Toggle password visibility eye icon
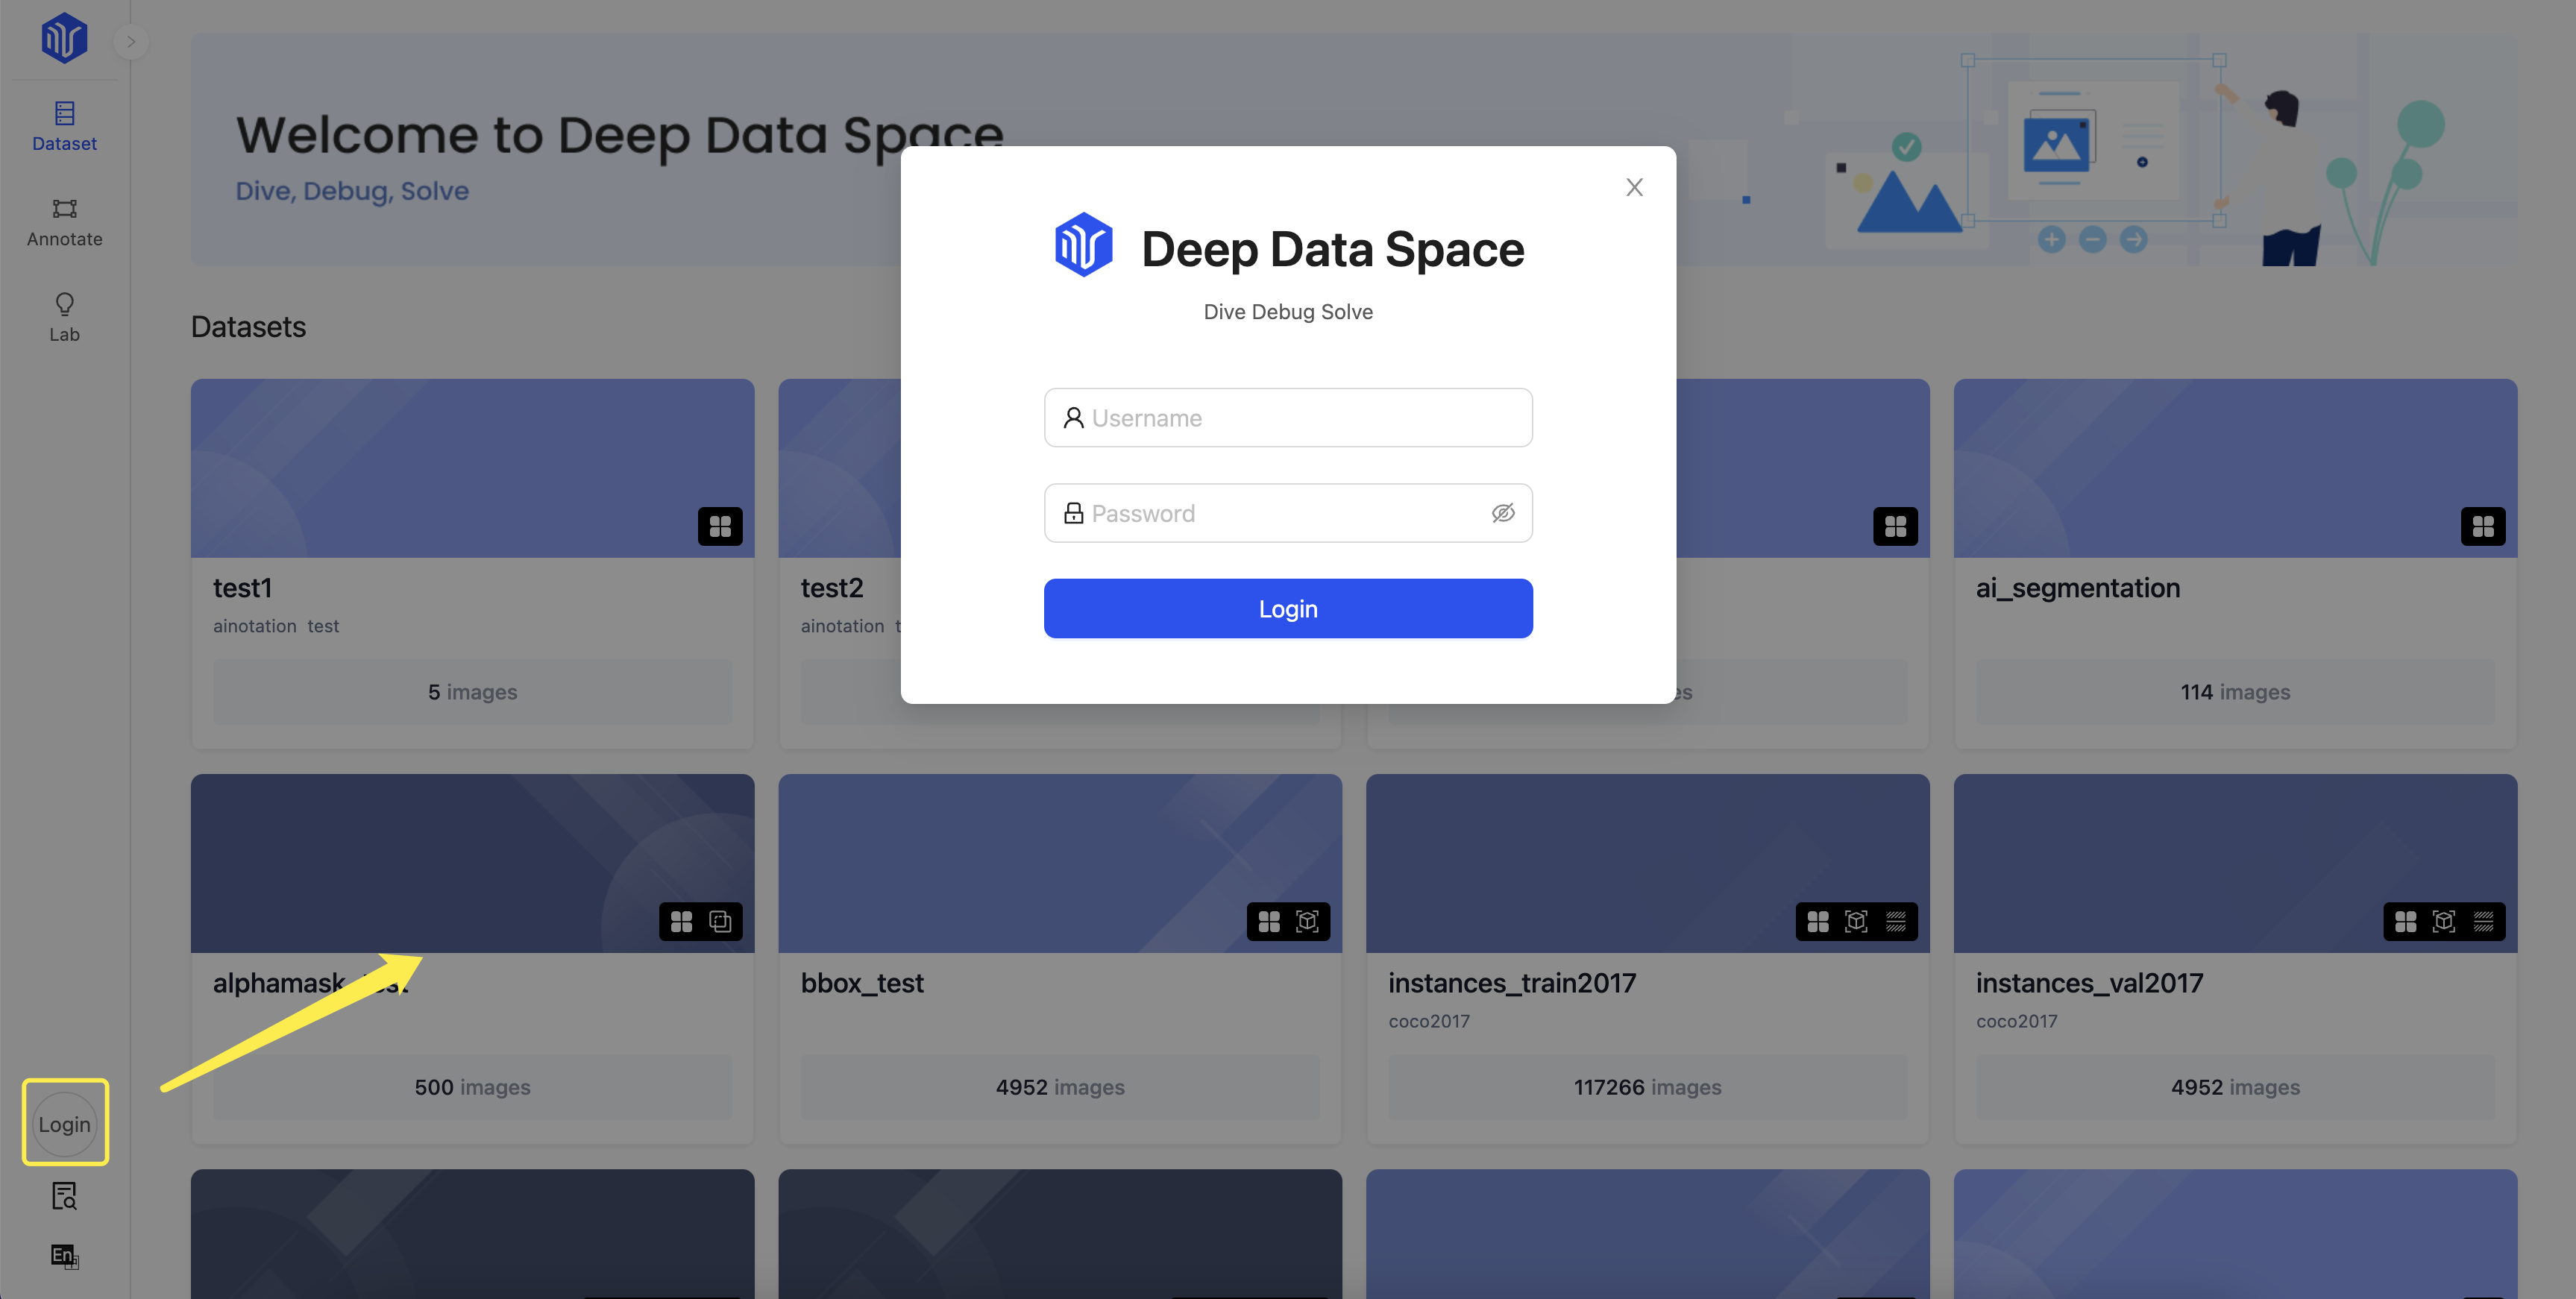 pos(1503,513)
